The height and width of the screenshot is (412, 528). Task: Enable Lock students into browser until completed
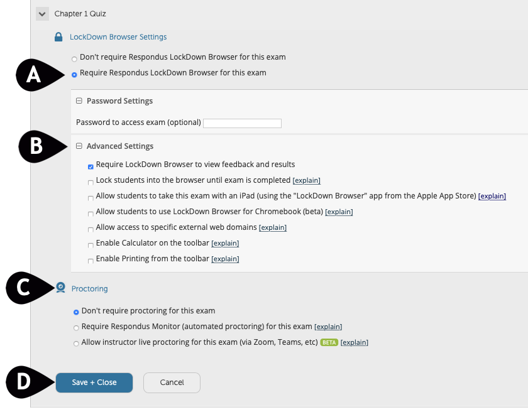(91, 182)
